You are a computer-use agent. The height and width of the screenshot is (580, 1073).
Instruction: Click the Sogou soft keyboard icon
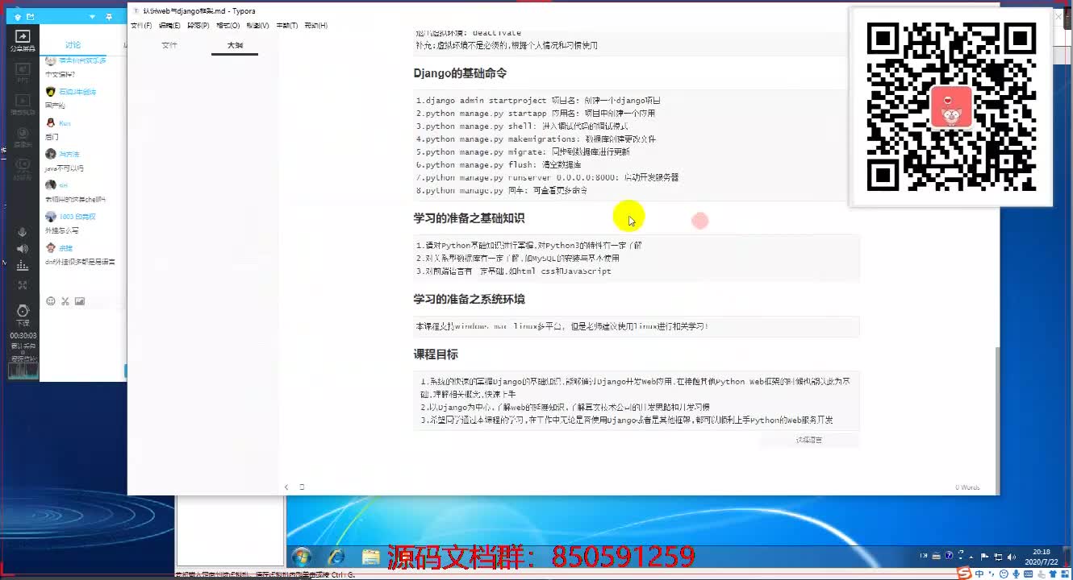pos(1029,574)
